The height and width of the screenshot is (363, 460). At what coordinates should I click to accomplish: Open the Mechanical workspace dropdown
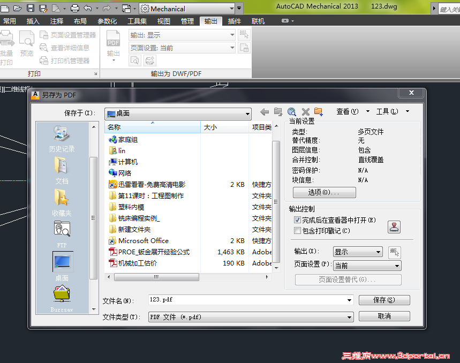[x=187, y=9]
